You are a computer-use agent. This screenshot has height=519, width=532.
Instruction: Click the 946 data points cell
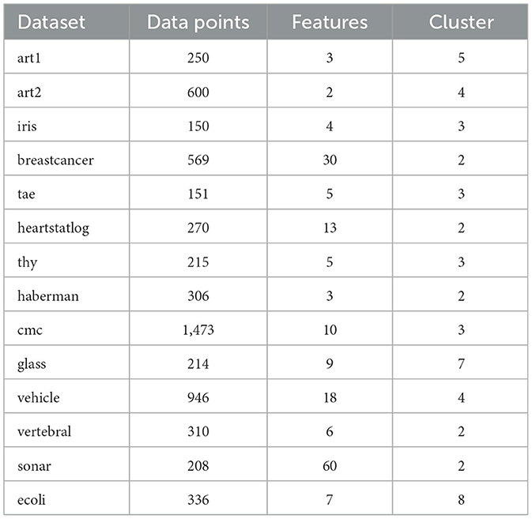[198, 397]
